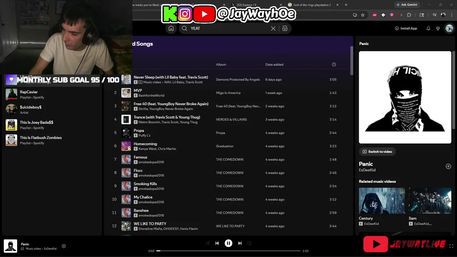Seek within the Panic playback progress bar
Viewport: 457px width, 257px height.
click(228, 251)
